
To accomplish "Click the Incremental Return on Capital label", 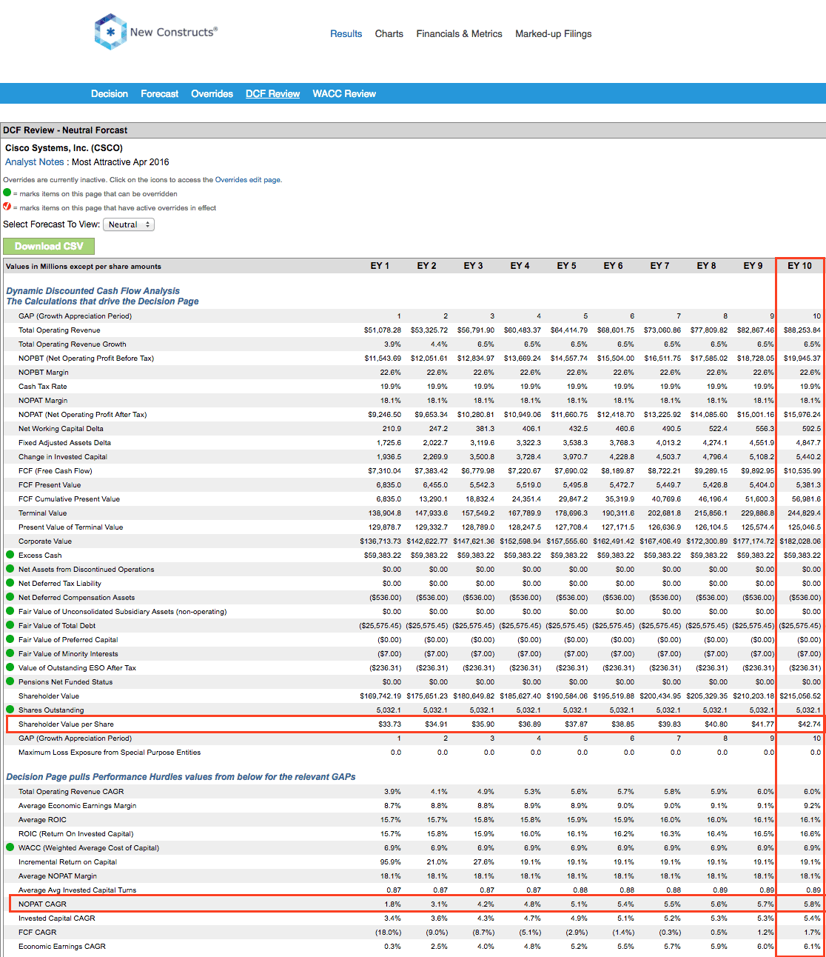I will click(67, 862).
